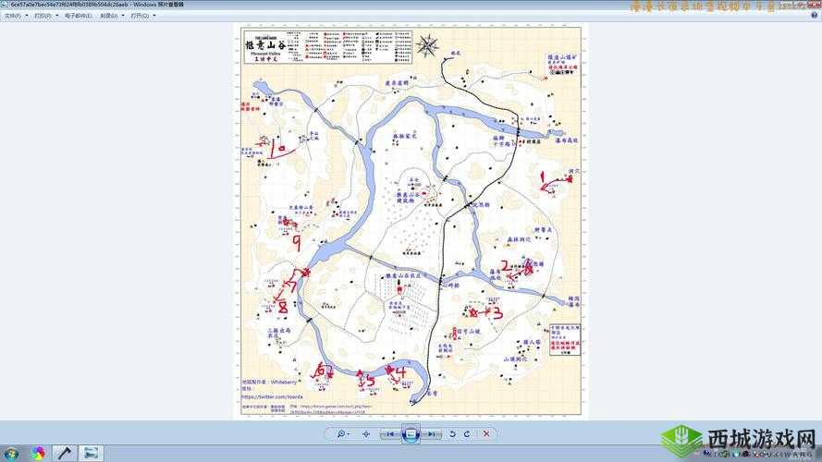
Task: Click the 电子邮件(E) menu item
Action: pos(78,16)
